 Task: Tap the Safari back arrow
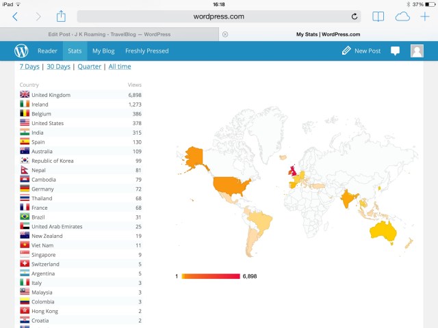[x=15, y=16]
